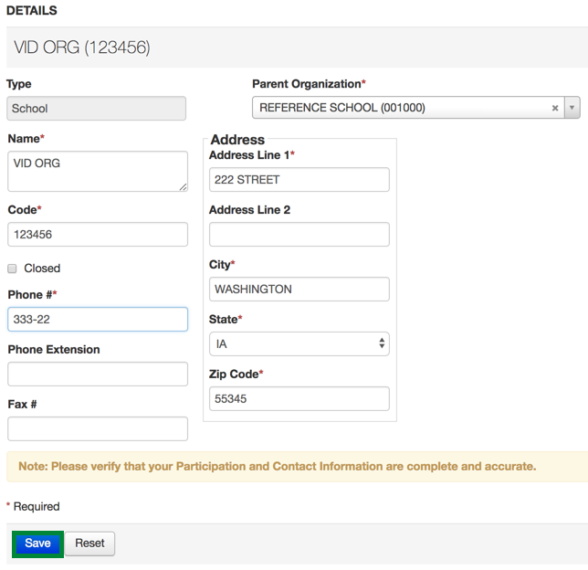The width and height of the screenshot is (588, 570).
Task: Click into the Name text area
Action: click(97, 171)
